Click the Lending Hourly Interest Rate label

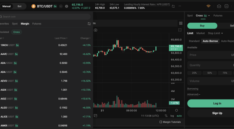click(x=147, y=4)
